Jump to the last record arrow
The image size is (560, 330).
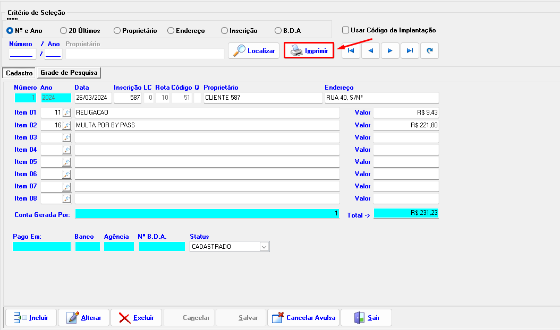click(410, 51)
